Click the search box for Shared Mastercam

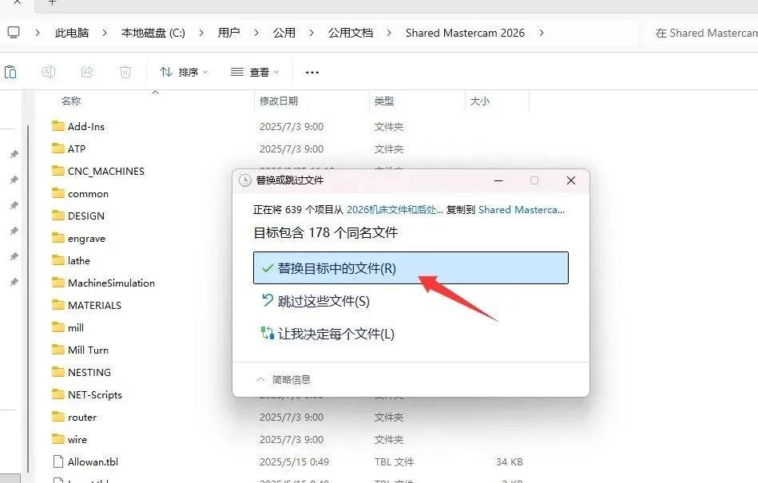pyautogui.click(x=701, y=33)
